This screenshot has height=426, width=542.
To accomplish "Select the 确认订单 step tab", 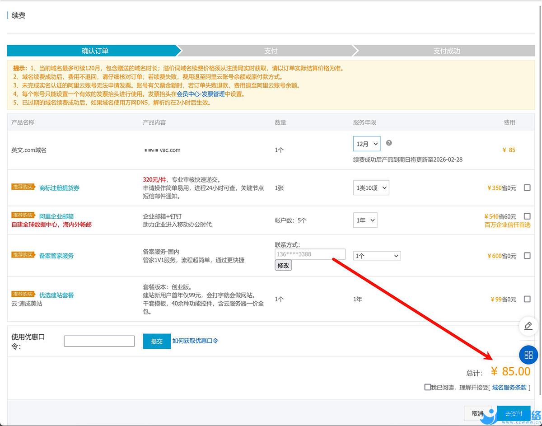I will click(95, 51).
